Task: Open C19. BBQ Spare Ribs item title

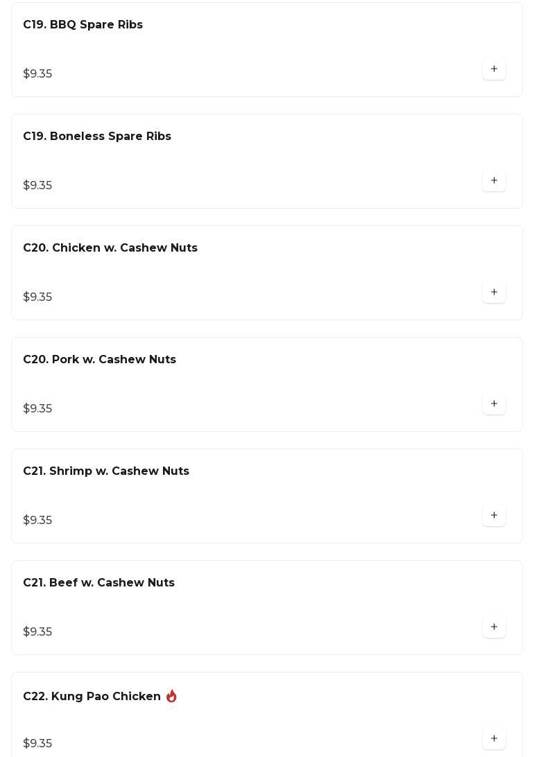Action: (x=83, y=25)
